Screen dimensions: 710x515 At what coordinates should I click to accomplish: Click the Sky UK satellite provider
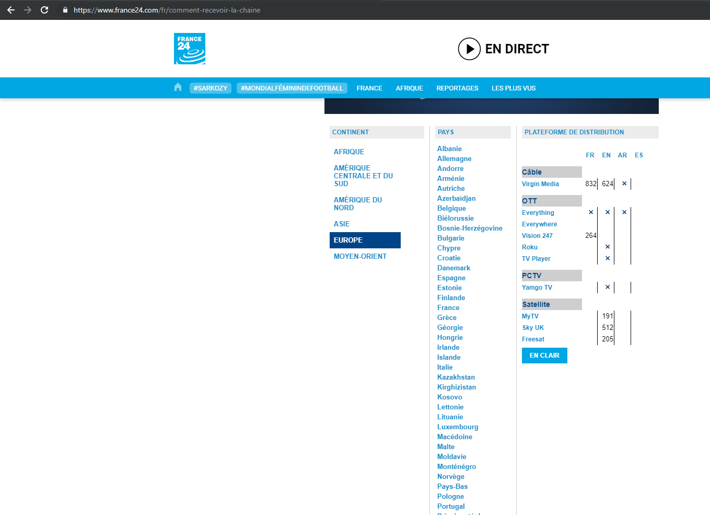click(x=533, y=328)
